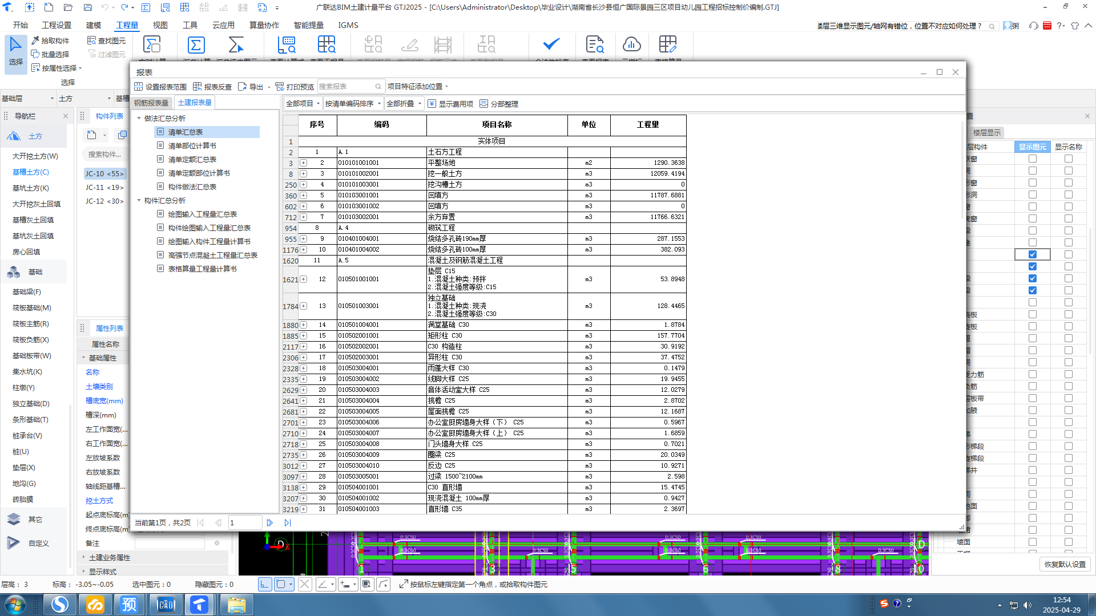Viewport: 1096px width, 616px height.
Task: Open the 表格算量 table-pencil icon
Action: 667,45
